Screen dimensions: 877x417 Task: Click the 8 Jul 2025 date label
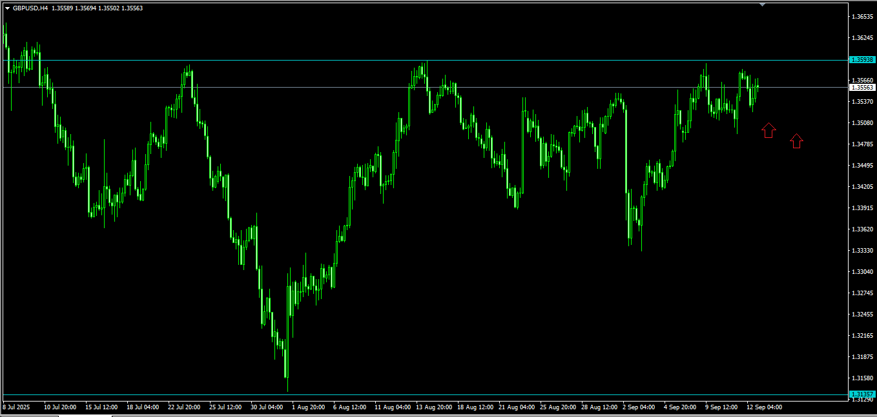click(x=17, y=407)
